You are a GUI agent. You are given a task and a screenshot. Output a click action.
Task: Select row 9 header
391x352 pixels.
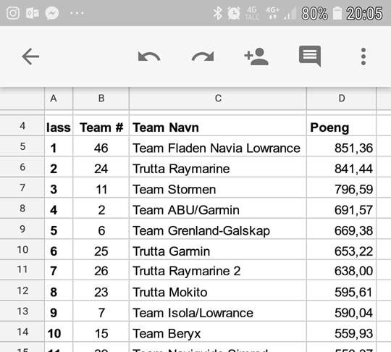pyautogui.click(x=22, y=229)
